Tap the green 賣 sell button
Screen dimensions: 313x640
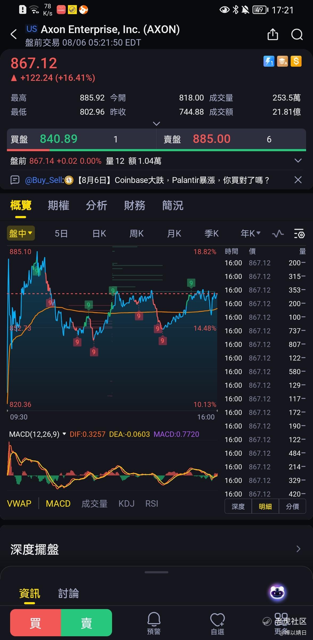point(87,623)
